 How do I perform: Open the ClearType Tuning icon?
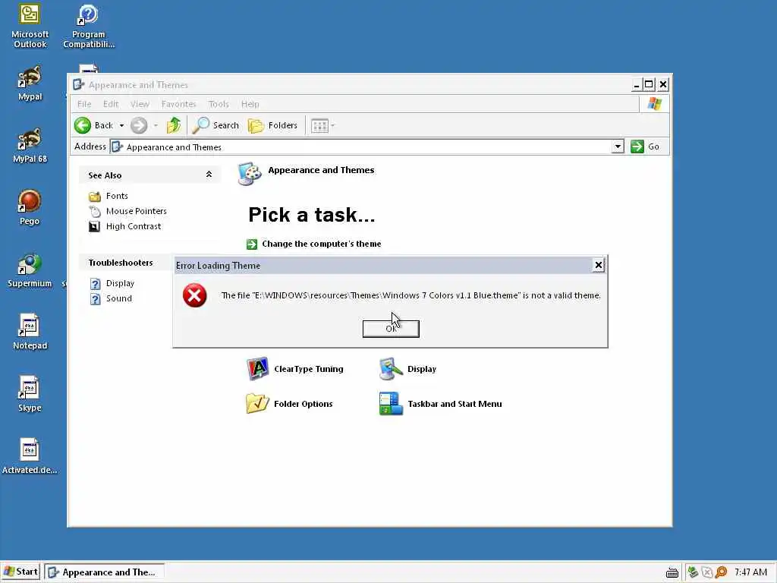pyautogui.click(x=258, y=369)
